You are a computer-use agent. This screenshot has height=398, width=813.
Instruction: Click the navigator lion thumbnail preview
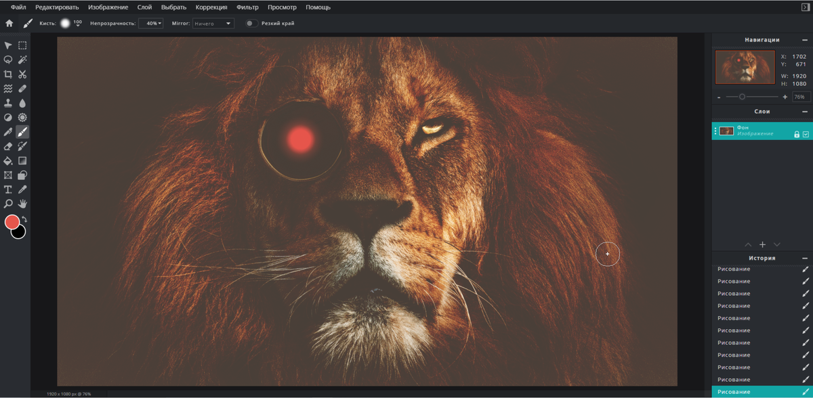745,67
